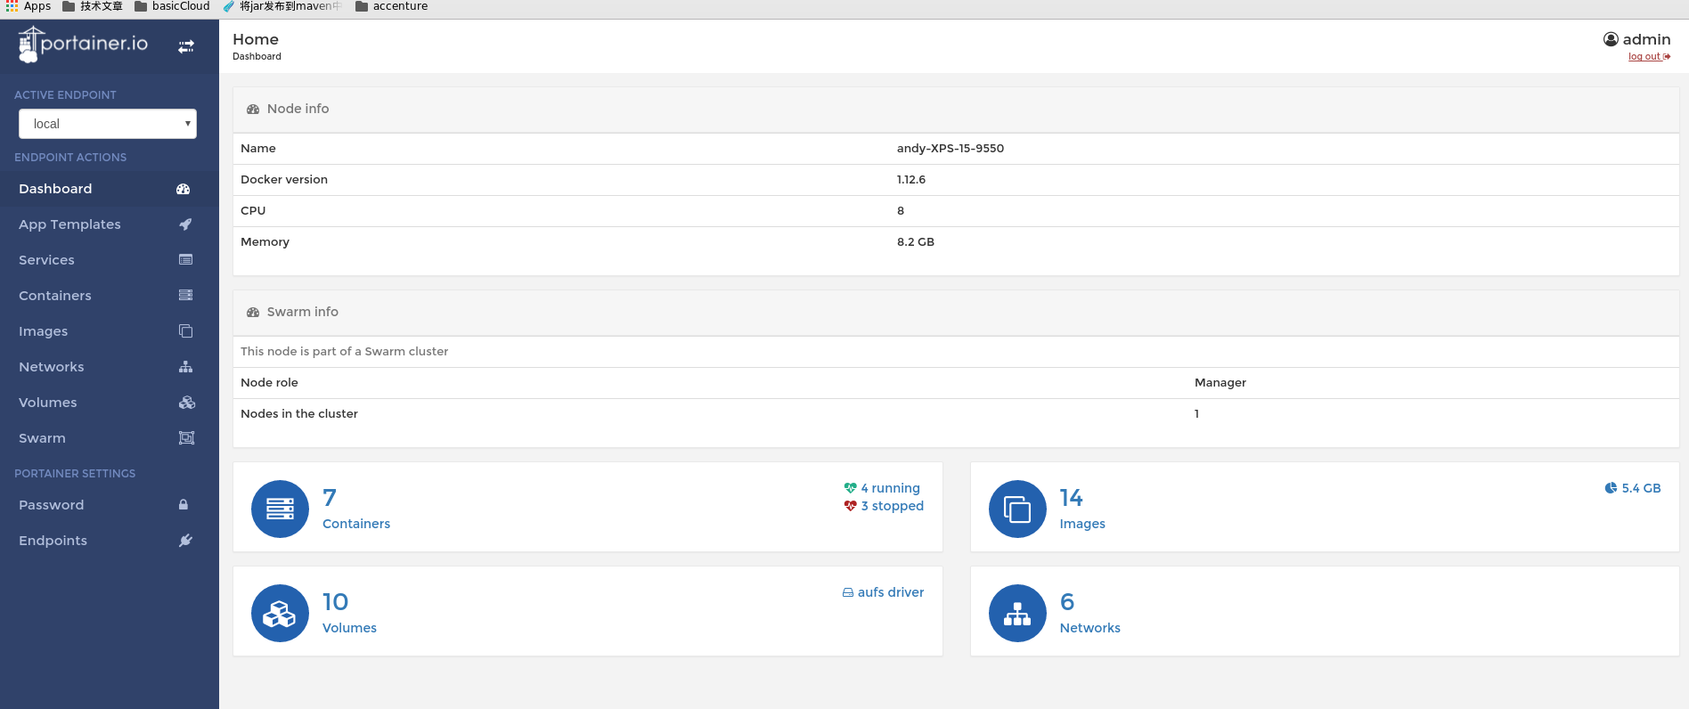Click the Images copy icon in the sidebar
1689x709 pixels.
(x=185, y=331)
